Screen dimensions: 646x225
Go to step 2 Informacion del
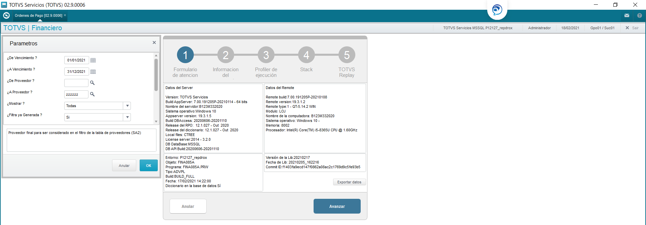pos(226,55)
